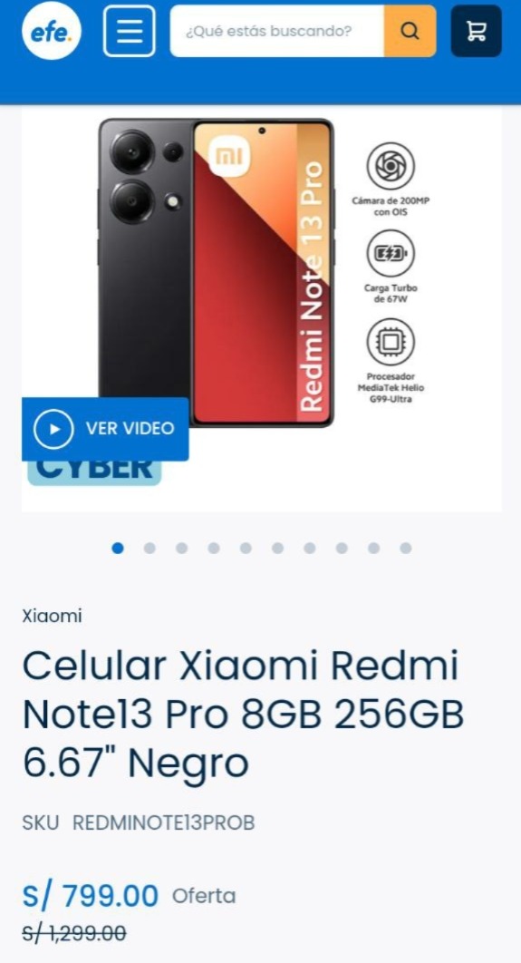This screenshot has width=521, height=963.
Task: Click the S/ 799.00 offer price
Action: [x=91, y=896]
